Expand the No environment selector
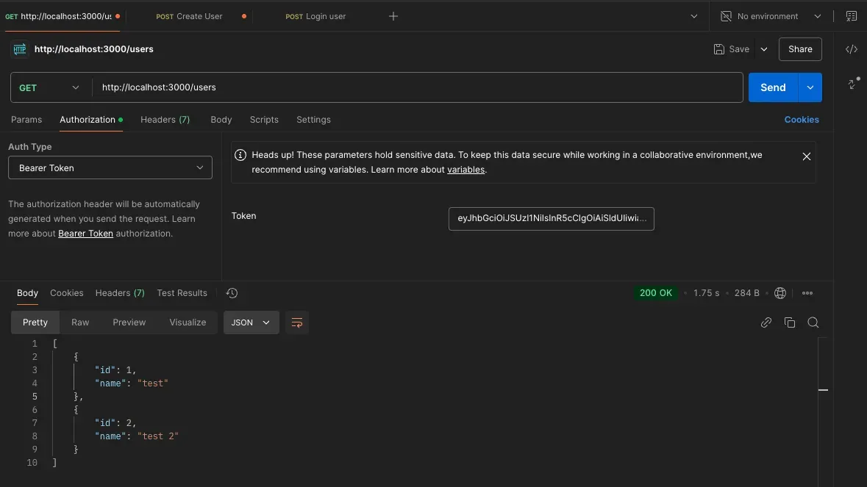Image resolution: width=867 pixels, height=487 pixels. point(770,16)
